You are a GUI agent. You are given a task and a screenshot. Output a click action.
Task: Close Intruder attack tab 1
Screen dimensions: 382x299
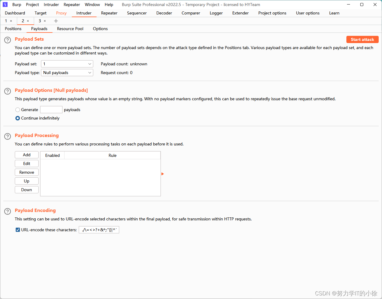pyautogui.click(x=11, y=21)
